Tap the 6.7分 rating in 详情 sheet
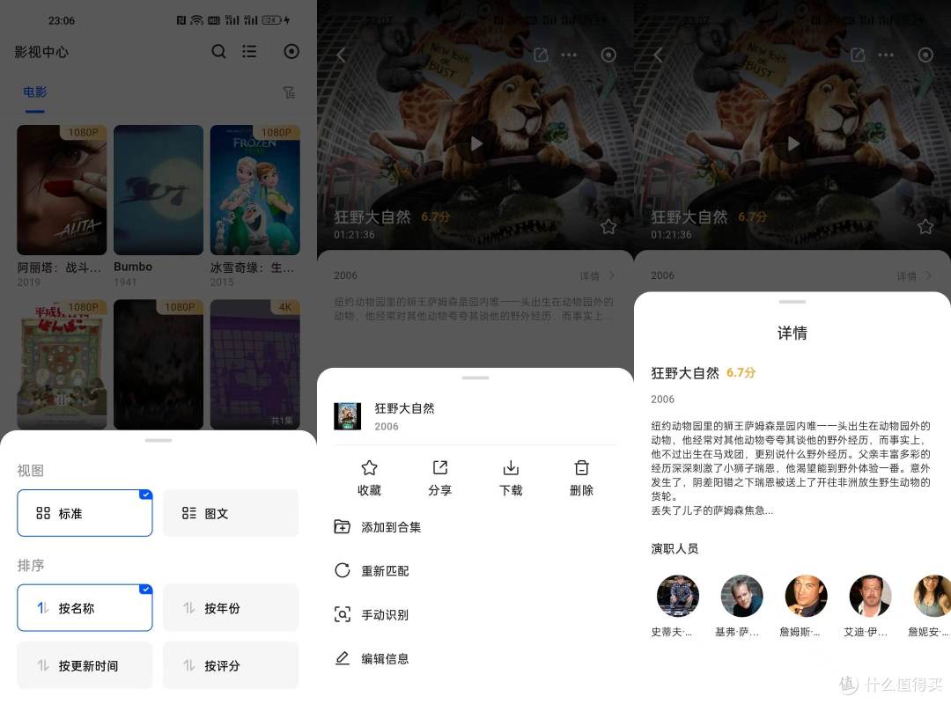The image size is (951, 704). [x=741, y=373]
